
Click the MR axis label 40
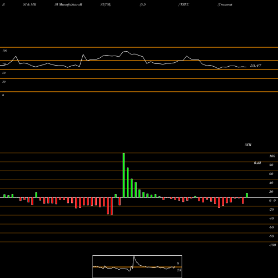click(x=271, y=183)
